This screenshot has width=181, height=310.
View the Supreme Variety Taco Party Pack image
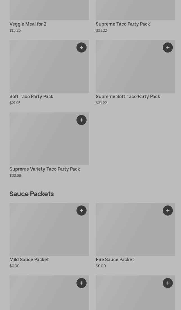coord(42,141)
